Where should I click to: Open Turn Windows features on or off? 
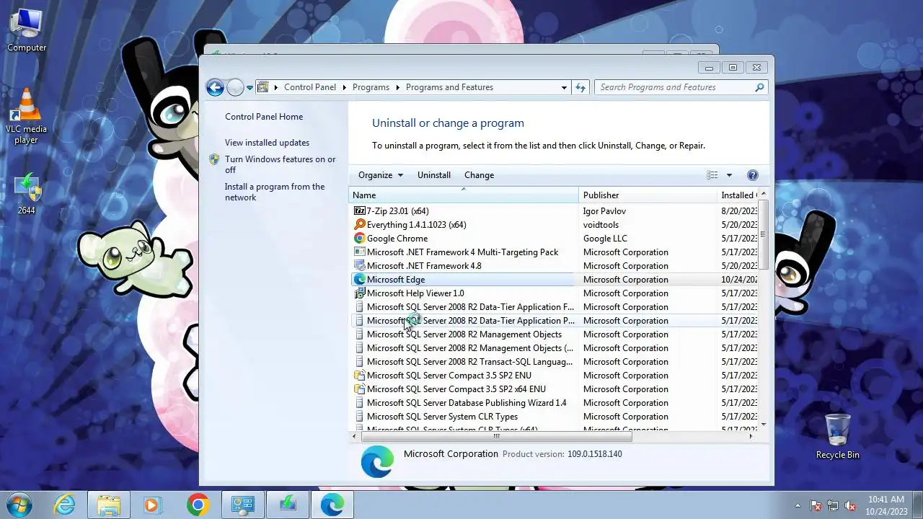point(280,164)
